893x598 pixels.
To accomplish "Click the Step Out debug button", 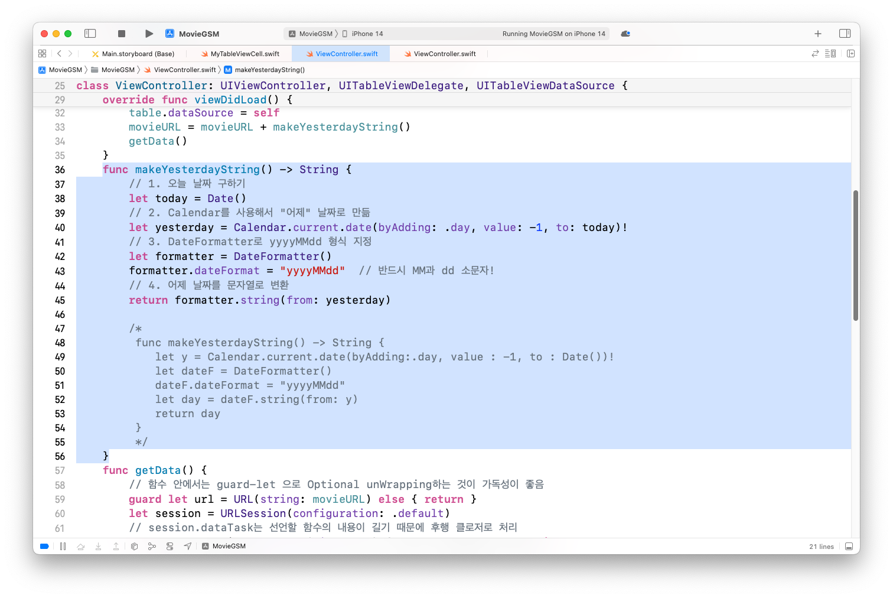I will [116, 547].
